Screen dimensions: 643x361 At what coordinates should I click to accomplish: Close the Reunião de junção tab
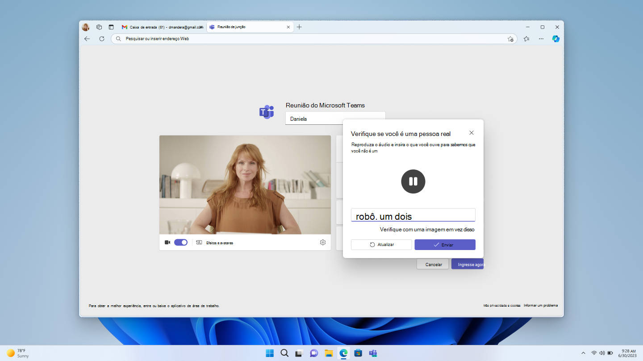tap(288, 27)
